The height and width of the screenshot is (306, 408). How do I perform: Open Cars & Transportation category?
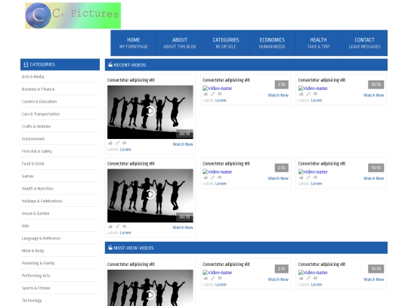(x=41, y=114)
